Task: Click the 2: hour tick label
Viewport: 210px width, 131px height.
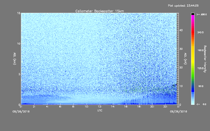Action: (34, 107)
